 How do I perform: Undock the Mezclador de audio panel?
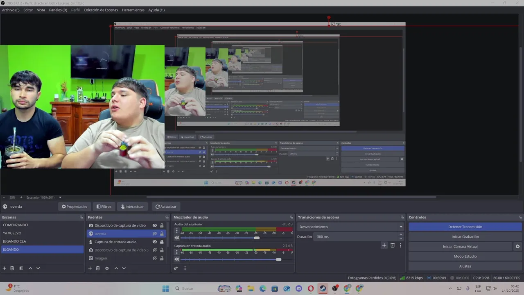tap(291, 217)
